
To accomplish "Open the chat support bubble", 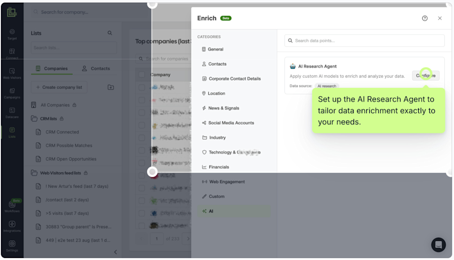I will [x=438, y=245].
